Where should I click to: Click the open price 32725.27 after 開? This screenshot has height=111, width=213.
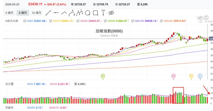point(80,4)
